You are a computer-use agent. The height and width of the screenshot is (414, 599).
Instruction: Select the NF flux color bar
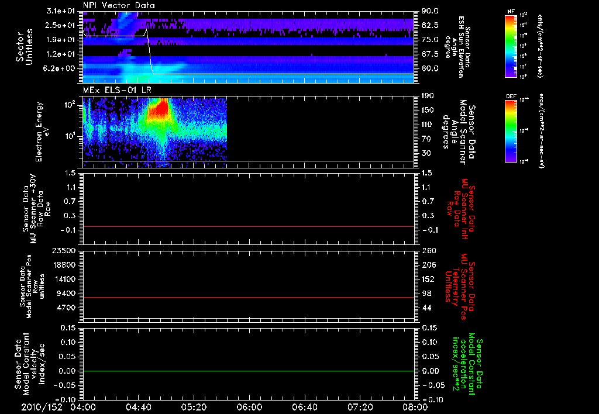coord(511,46)
